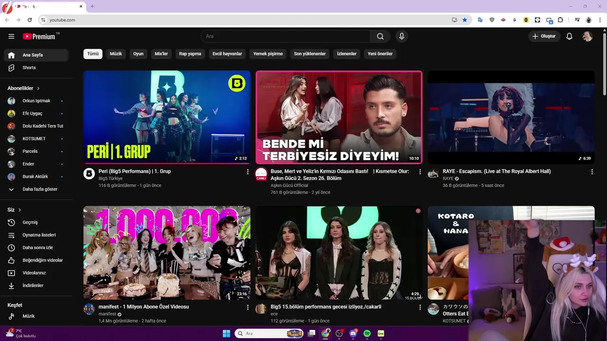Select the Yemek pişirme chip

click(268, 54)
